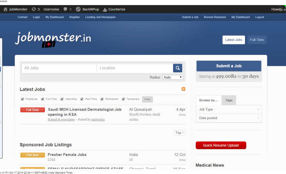The image size is (286, 174).
Task: Click the jobmonster.in site logo
Action: coord(53,39)
